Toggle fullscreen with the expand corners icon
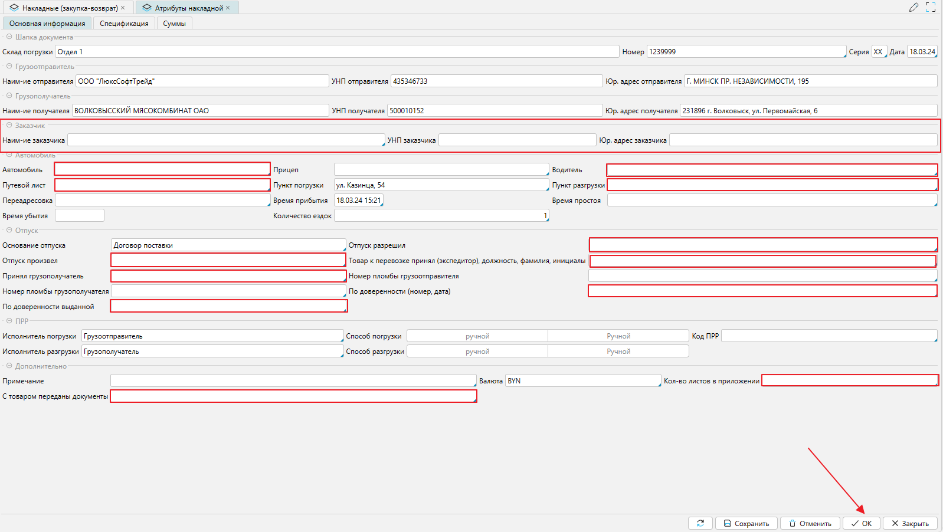Image resolution: width=943 pixels, height=532 pixels. (x=931, y=7)
